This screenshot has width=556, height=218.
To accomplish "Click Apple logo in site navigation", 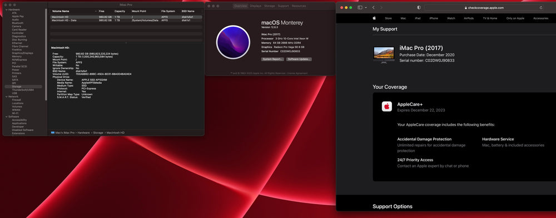I will [374, 18].
